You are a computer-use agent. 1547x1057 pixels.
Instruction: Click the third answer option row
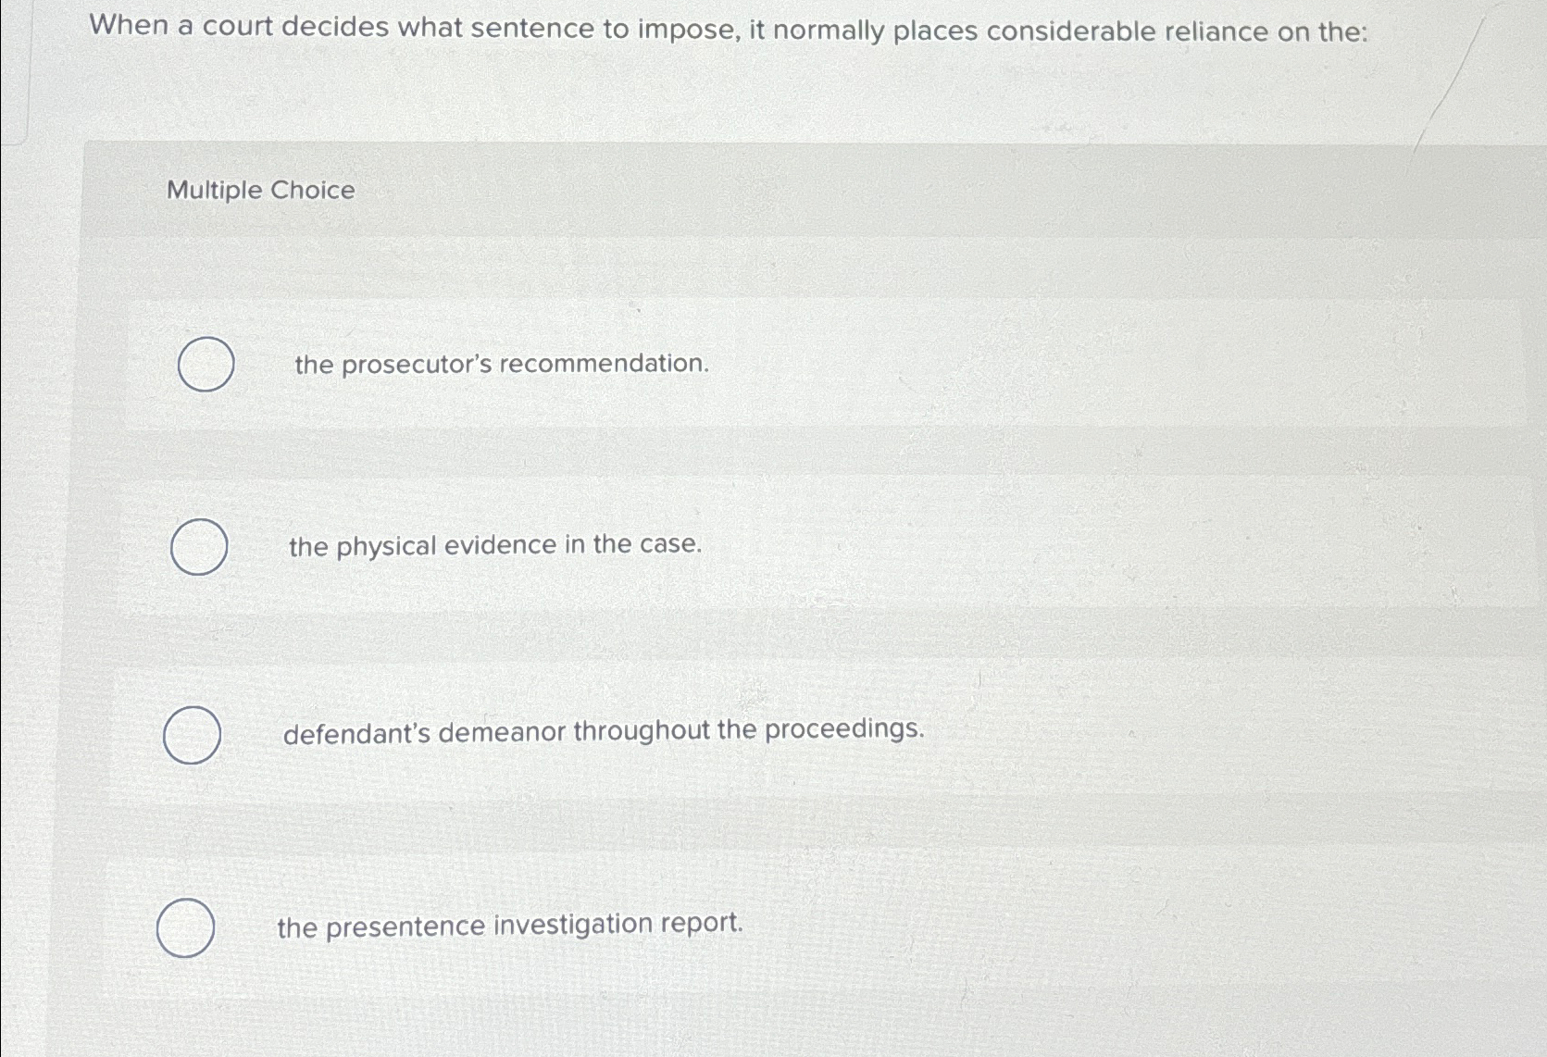tap(648, 733)
